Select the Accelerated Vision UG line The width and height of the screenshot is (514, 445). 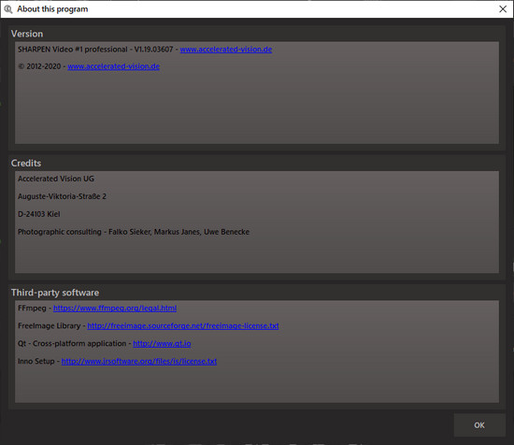pos(56,179)
